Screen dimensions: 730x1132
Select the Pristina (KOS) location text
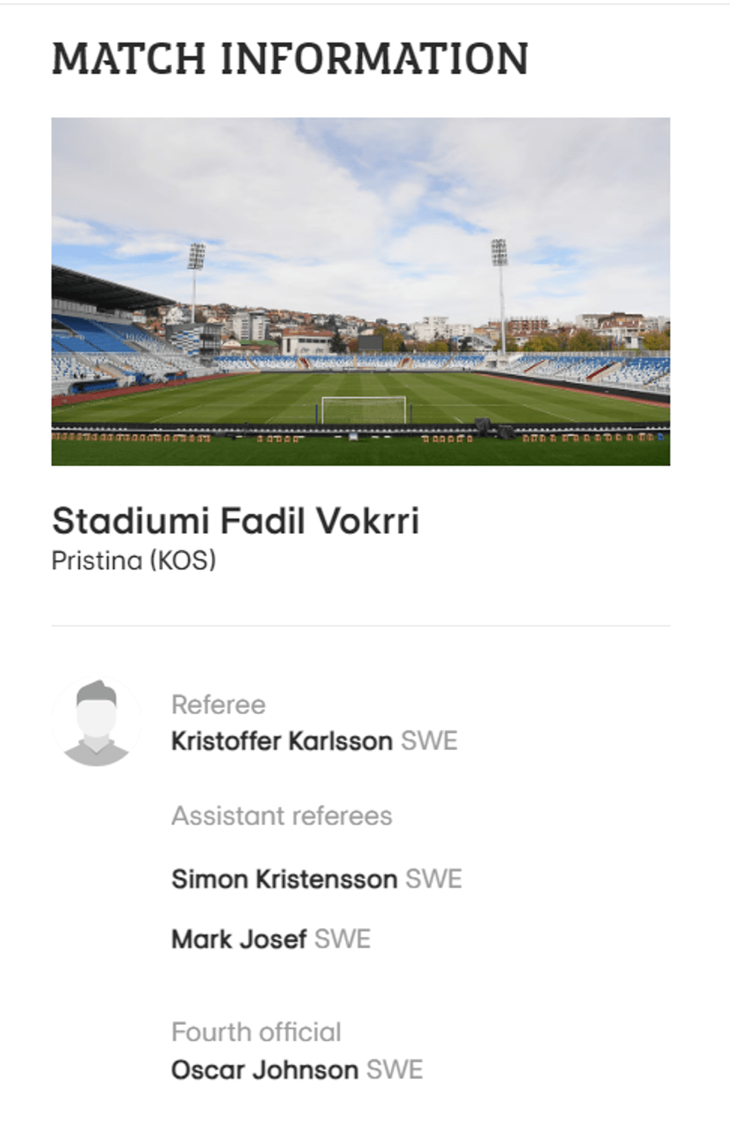133,560
